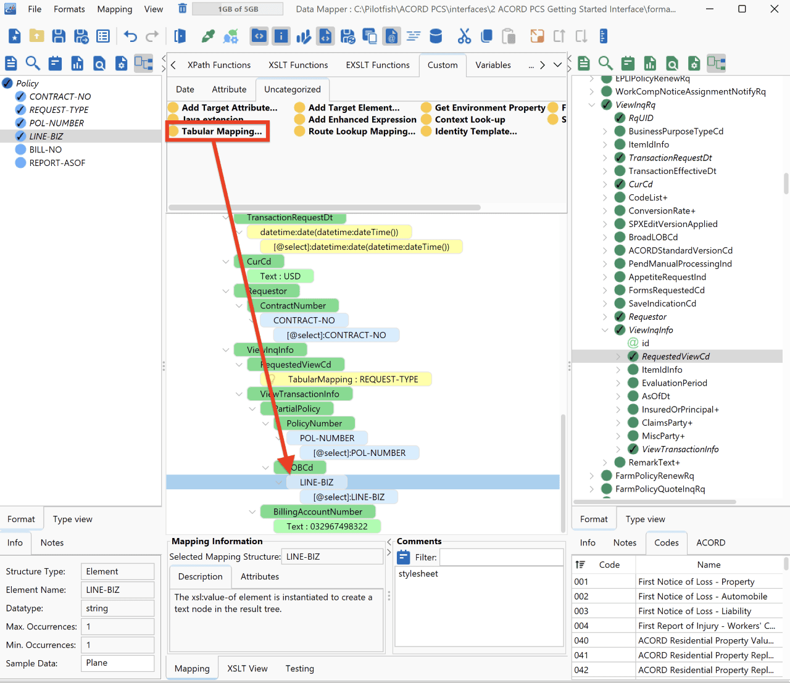Undo the last mapping change
This screenshot has height=683, width=790.
130,36
